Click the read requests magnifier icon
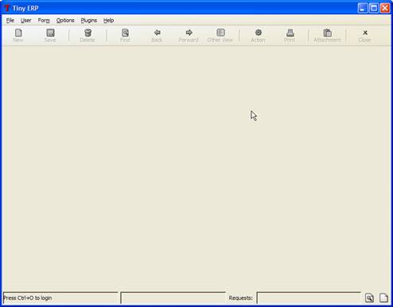 click(369, 298)
